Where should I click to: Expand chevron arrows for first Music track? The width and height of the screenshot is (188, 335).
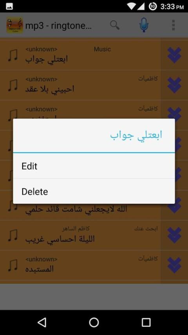pos(174,55)
